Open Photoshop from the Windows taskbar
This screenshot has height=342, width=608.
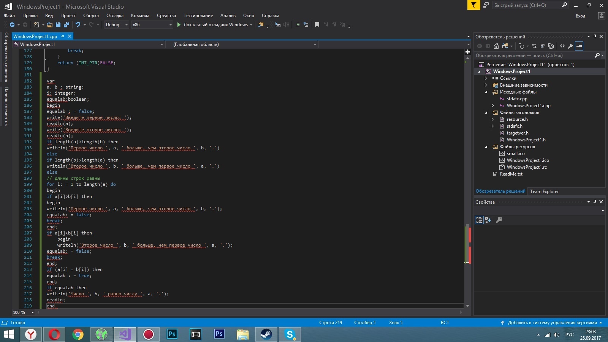click(x=172, y=334)
